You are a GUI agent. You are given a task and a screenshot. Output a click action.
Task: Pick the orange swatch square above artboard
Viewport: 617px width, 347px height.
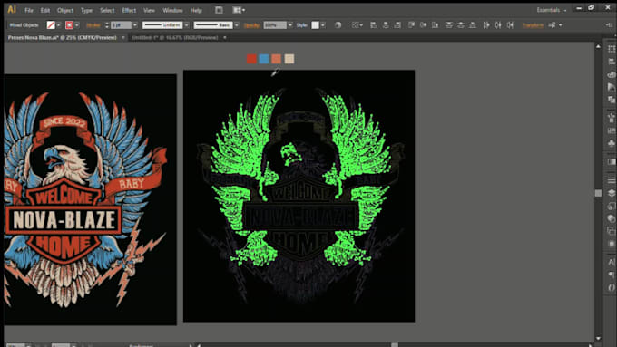pos(277,59)
